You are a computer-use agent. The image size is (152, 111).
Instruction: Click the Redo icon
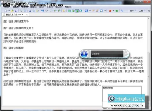point(47,11)
